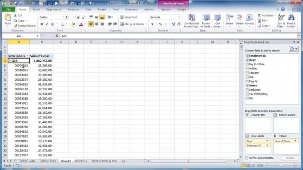Open Sum of Gross field dropdown

point(295,141)
